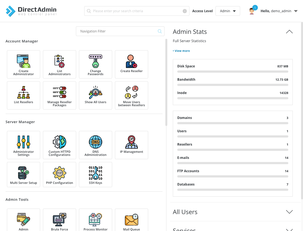Expand the All Users section

coord(289,212)
